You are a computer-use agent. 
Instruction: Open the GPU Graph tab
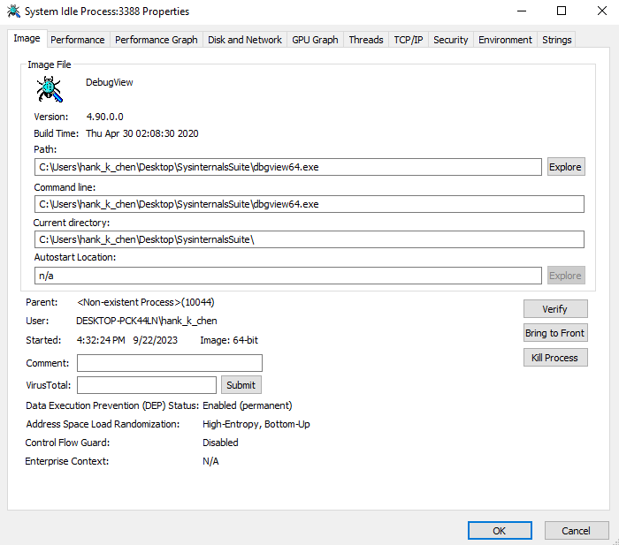315,40
